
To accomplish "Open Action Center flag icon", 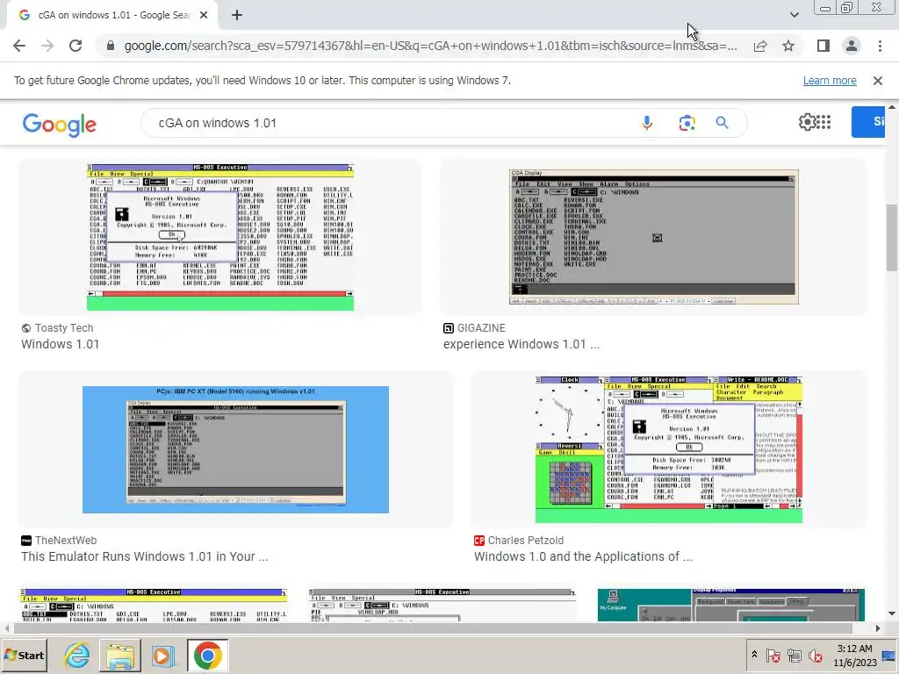I will 773,655.
